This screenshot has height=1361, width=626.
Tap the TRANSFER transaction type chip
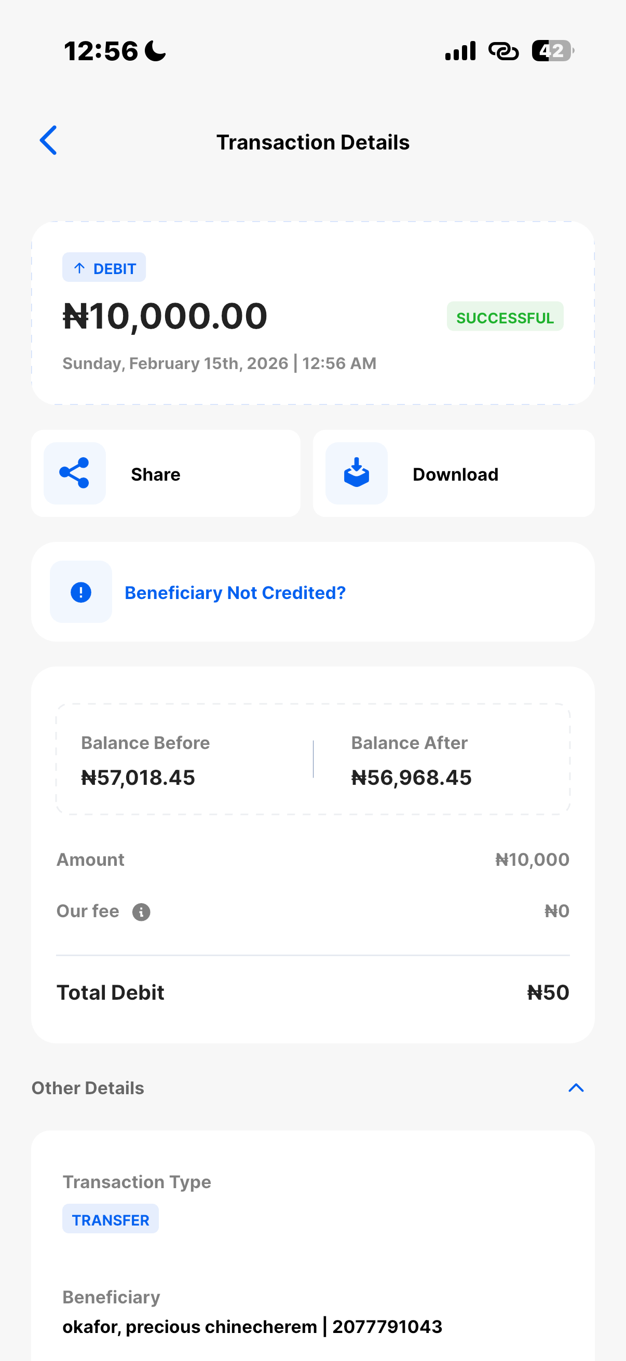pyautogui.click(x=111, y=1219)
